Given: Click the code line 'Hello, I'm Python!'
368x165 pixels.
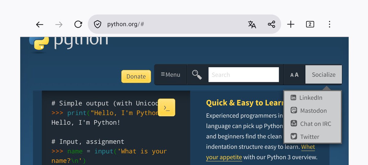Looking at the screenshot, I should [x=86, y=123].
